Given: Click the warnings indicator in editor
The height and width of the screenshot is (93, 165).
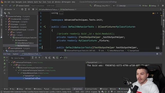Looking at the screenshot, I should [154, 13].
